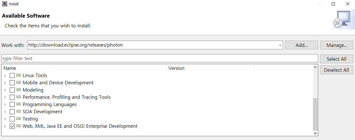The width and height of the screenshot is (355, 140).
Task: Select the Mobile and Device Development text
Action: [58, 83]
